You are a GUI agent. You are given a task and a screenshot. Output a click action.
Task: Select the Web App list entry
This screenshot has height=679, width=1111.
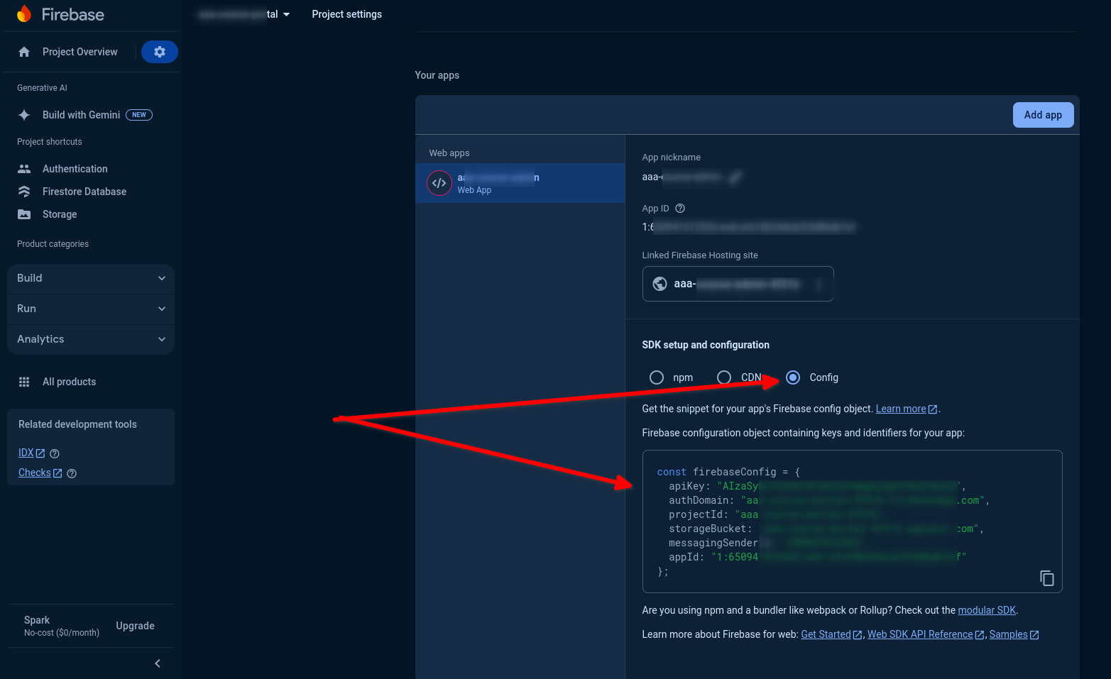[520, 183]
